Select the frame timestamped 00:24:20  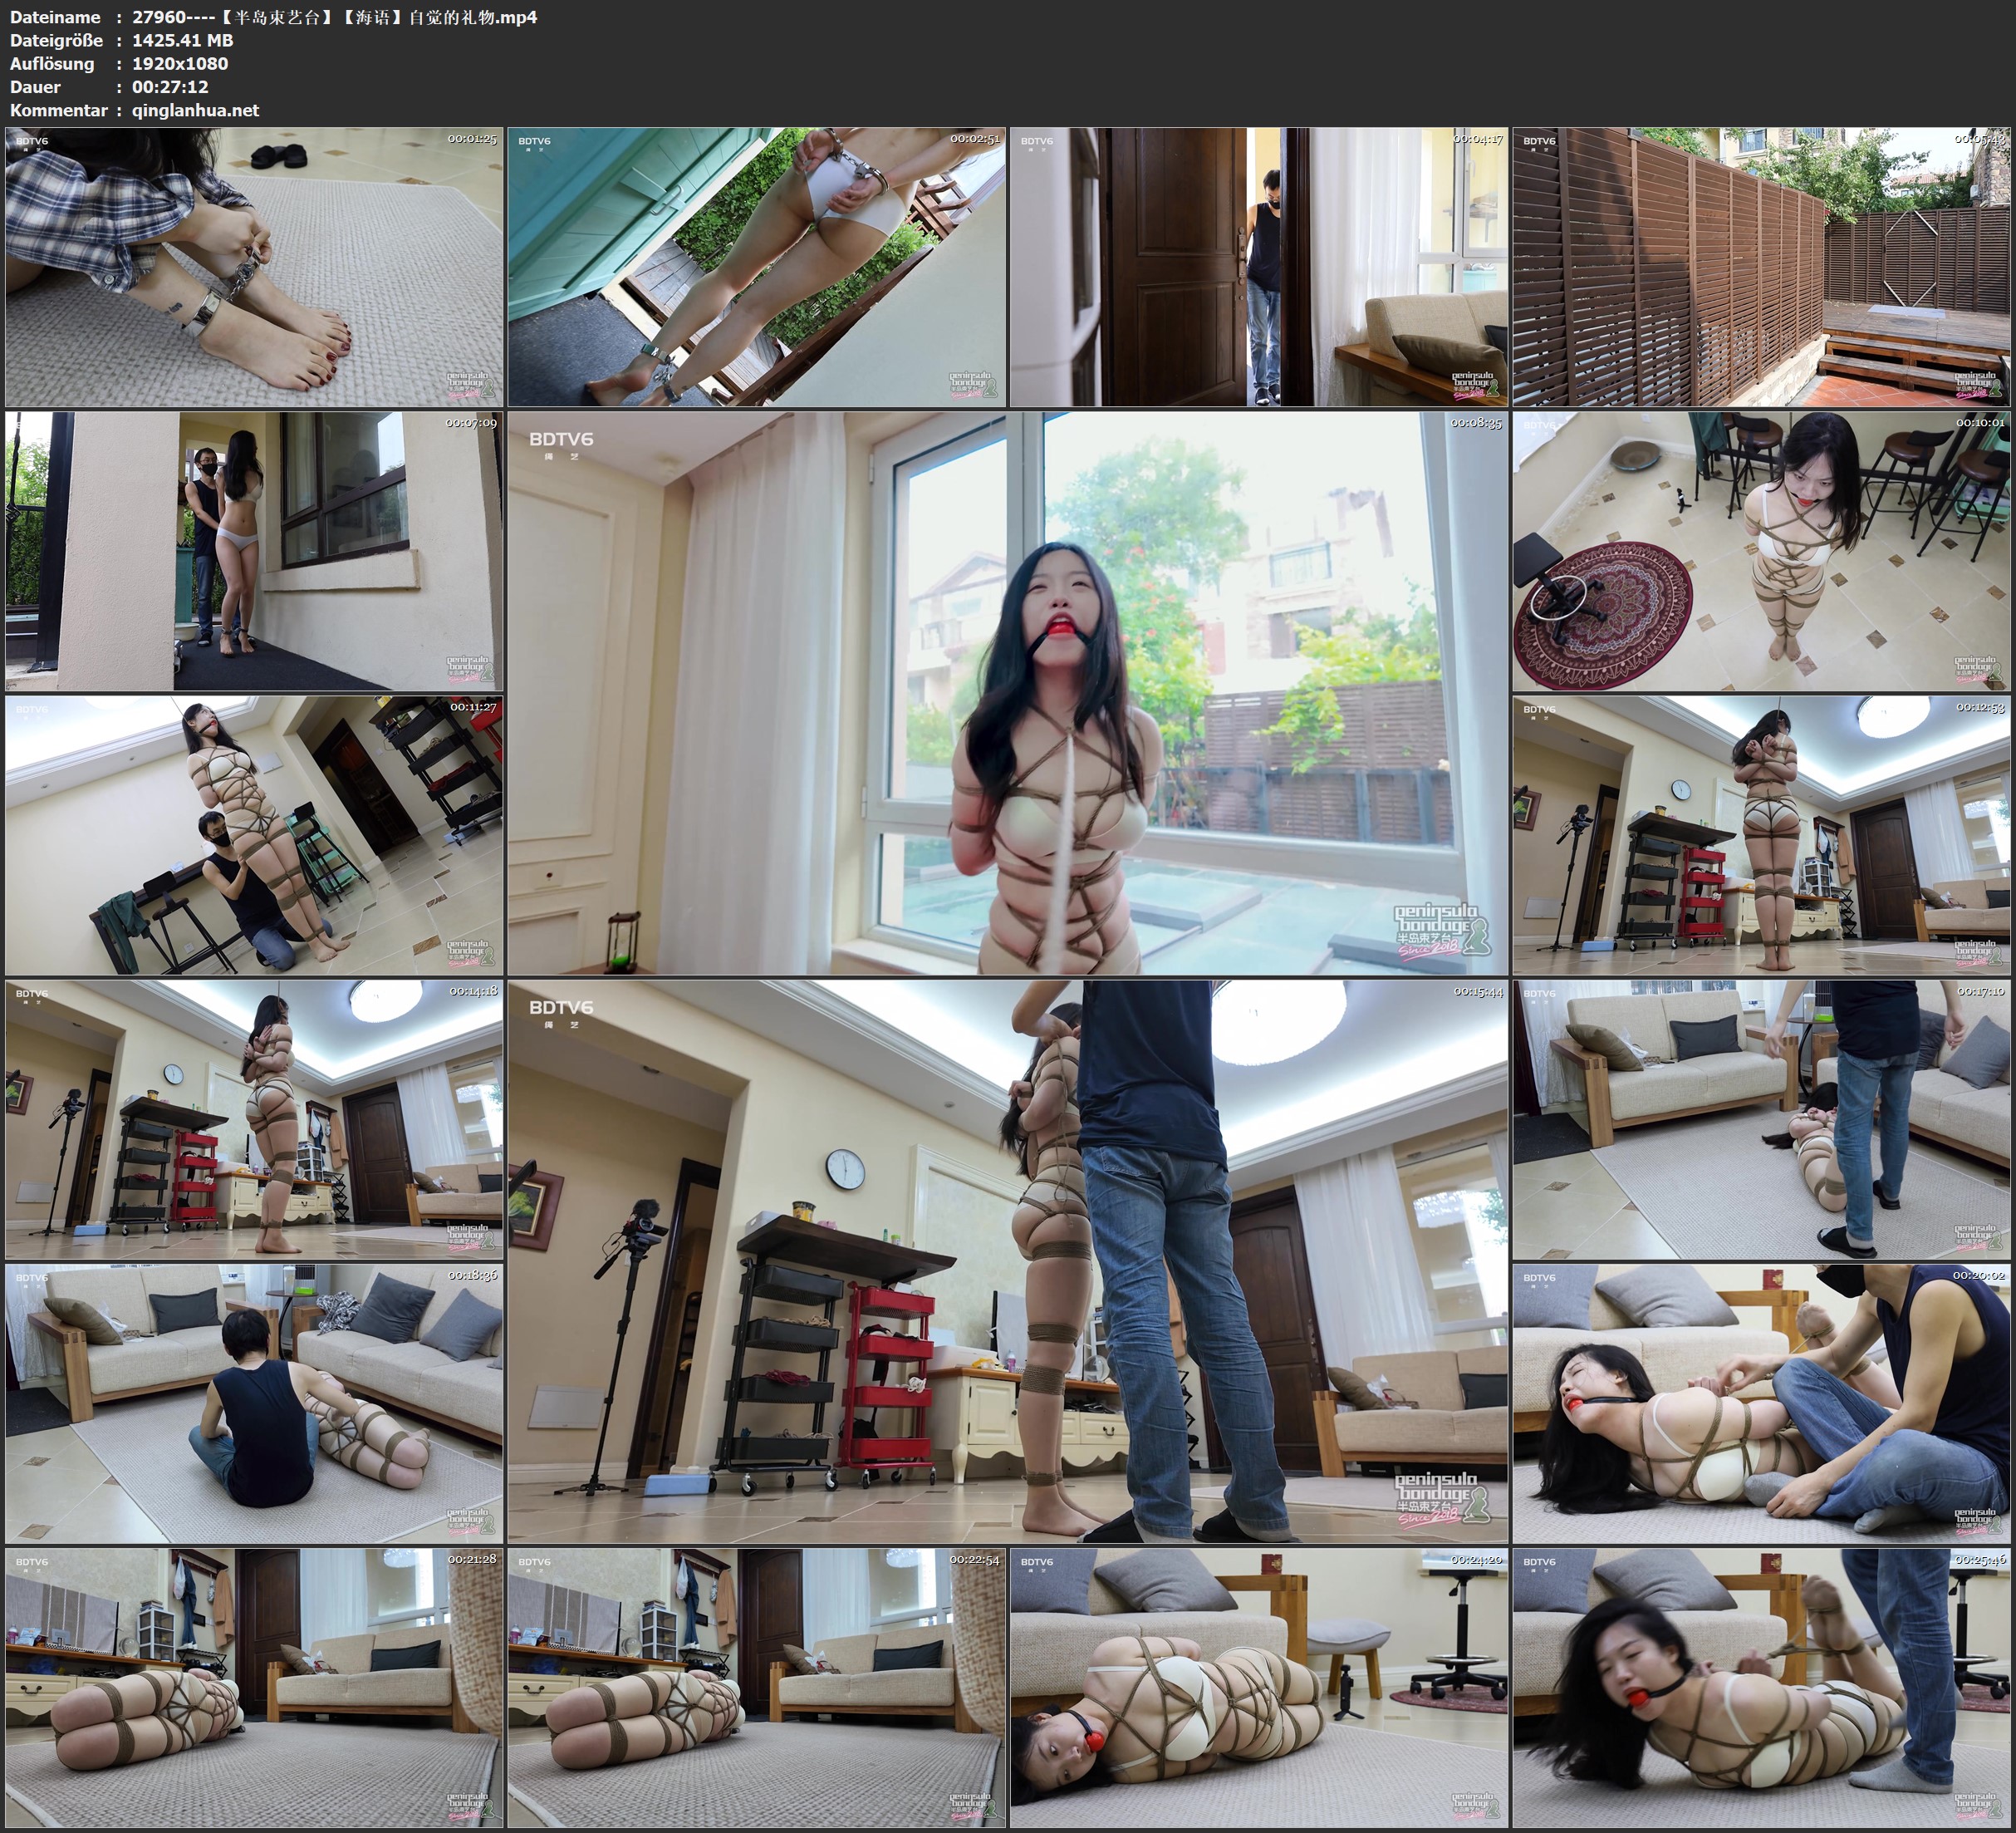[x=1258, y=1688]
